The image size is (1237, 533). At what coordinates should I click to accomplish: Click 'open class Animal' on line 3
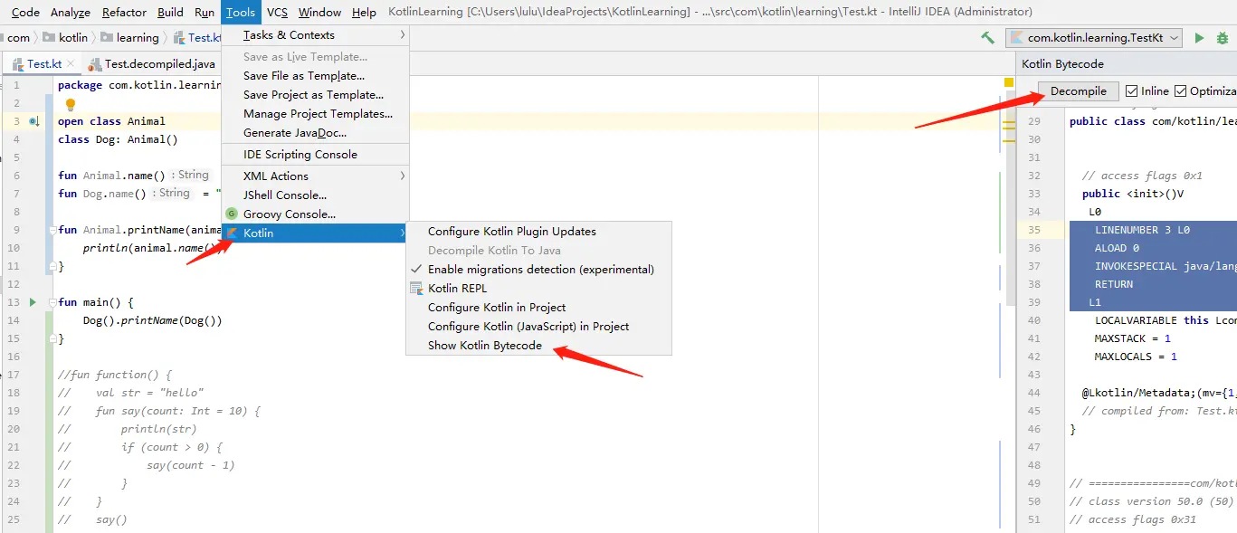coord(111,121)
